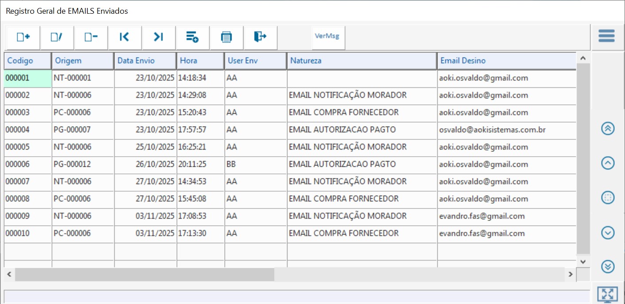
Task: Go to first record in toolbar
Action: coord(124,38)
